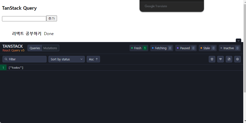Click the scrollbar down arrow
Image resolution: width=246 pixels, height=123 pixels.
244,121
